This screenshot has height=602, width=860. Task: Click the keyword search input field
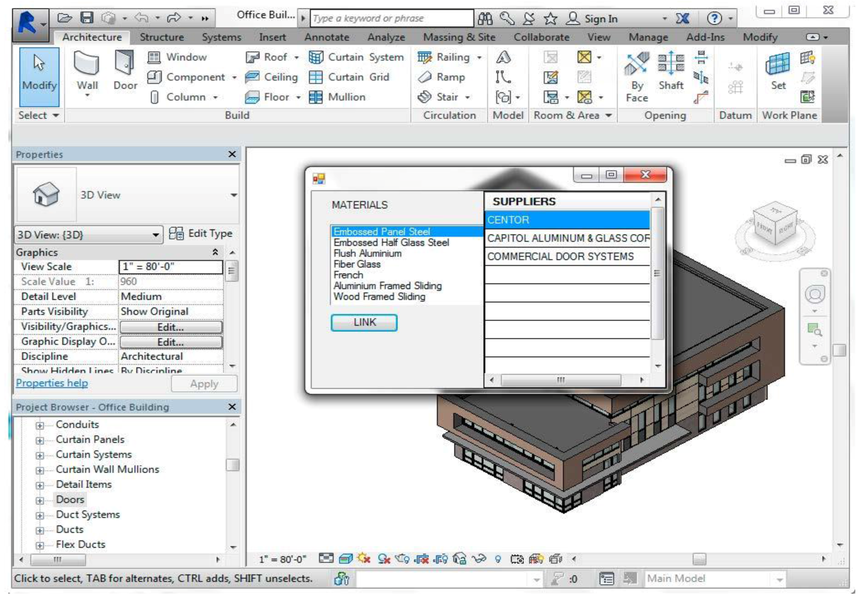coord(391,18)
